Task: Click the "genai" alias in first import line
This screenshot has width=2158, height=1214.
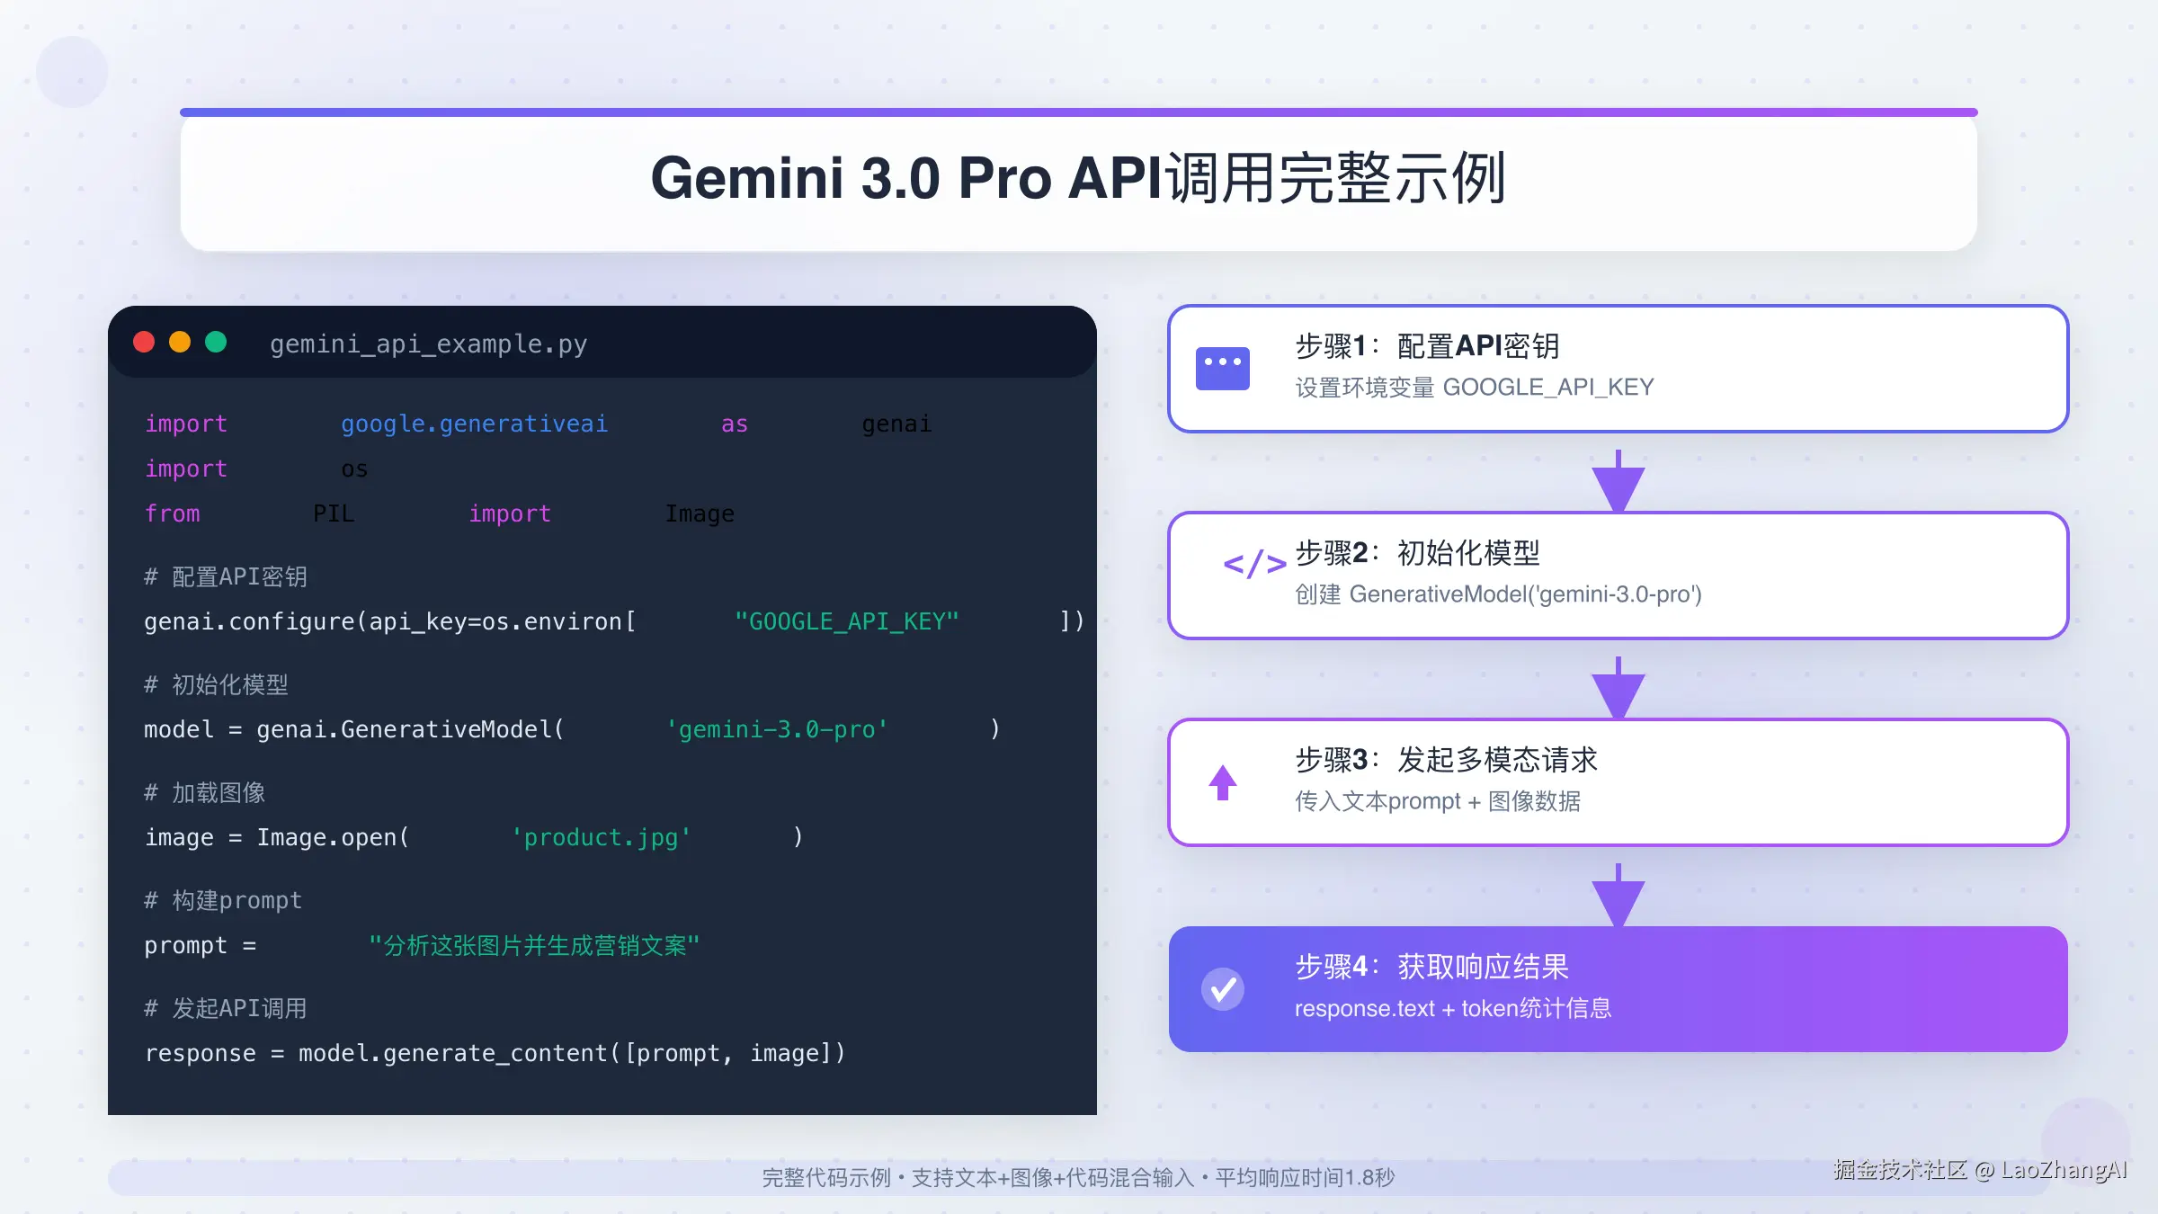Action: click(x=896, y=424)
